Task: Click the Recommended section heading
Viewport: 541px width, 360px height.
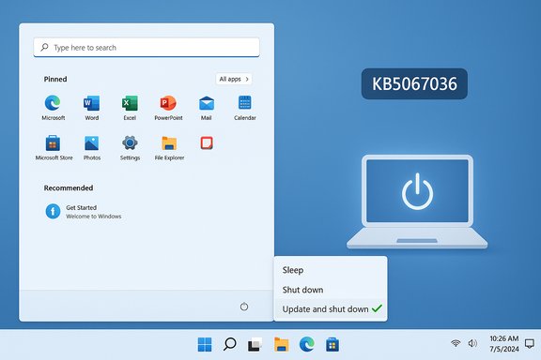Action: pyautogui.click(x=69, y=187)
